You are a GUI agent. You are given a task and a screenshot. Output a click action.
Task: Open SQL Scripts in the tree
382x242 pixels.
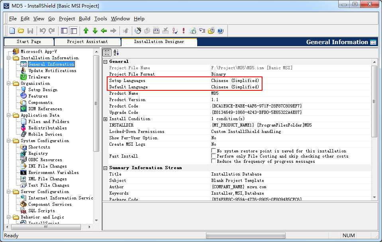point(42,211)
